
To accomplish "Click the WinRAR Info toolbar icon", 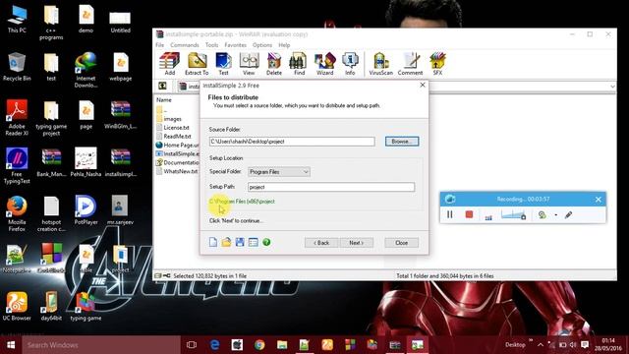I will click(350, 64).
